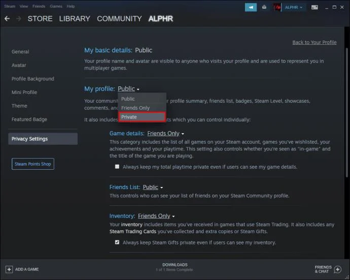Toggle the My profile Public dropdown
Screen dimensions: 350x280
(128, 89)
